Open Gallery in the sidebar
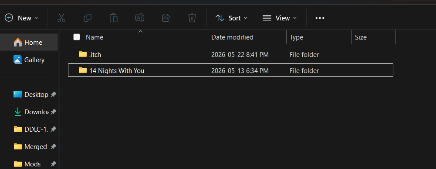Image resolution: width=436 pixels, height=169 pixels. pos(29,60)
